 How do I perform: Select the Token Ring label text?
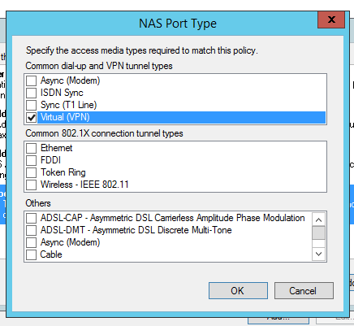63,172
